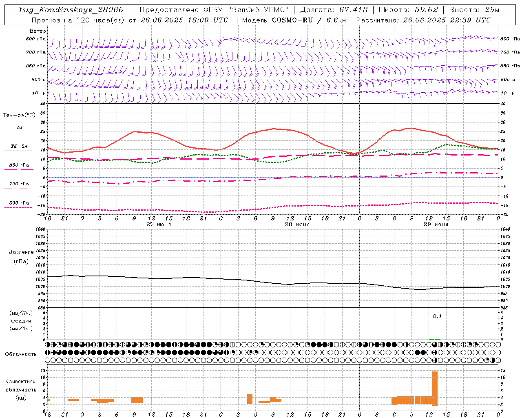Screen dimensions: 522x418
Task: Click the 27 июня date label
Action: pyautogui.click(x=159, y=225)
